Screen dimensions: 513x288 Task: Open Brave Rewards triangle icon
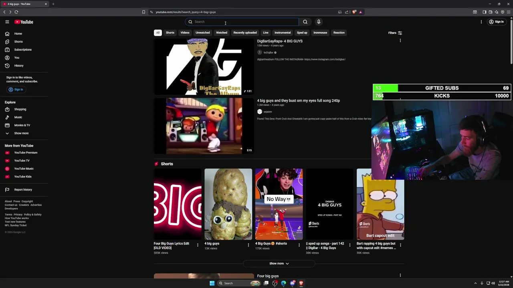click(x=361, y=12)
